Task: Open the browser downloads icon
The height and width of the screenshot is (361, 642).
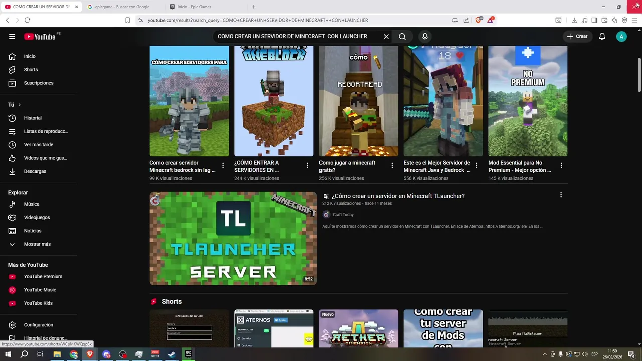Action: point(574,20)
